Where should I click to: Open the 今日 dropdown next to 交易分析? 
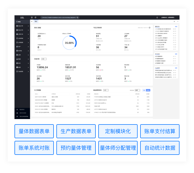(44, 59)
